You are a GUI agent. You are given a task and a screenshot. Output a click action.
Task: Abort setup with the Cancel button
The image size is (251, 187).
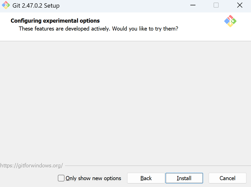[x=227, y=178]
